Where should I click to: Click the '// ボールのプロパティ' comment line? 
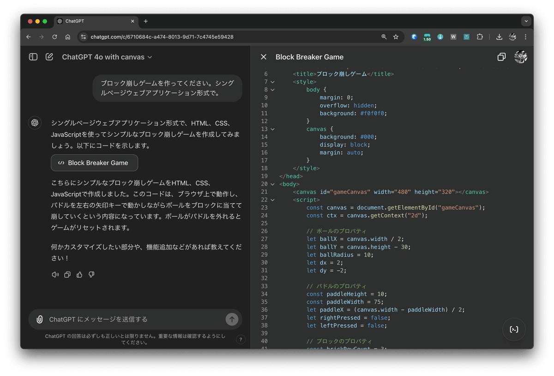click(336, 231)
